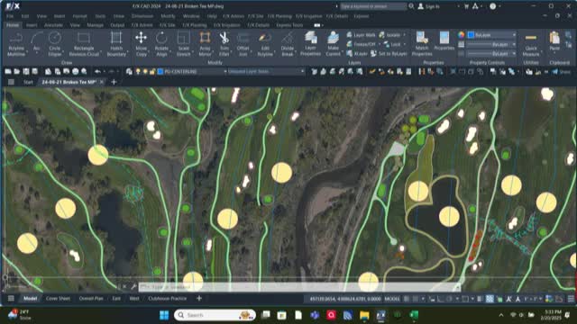
Task: Toggle the highlighted grid icon in status bar
Action: coord(490,299)
